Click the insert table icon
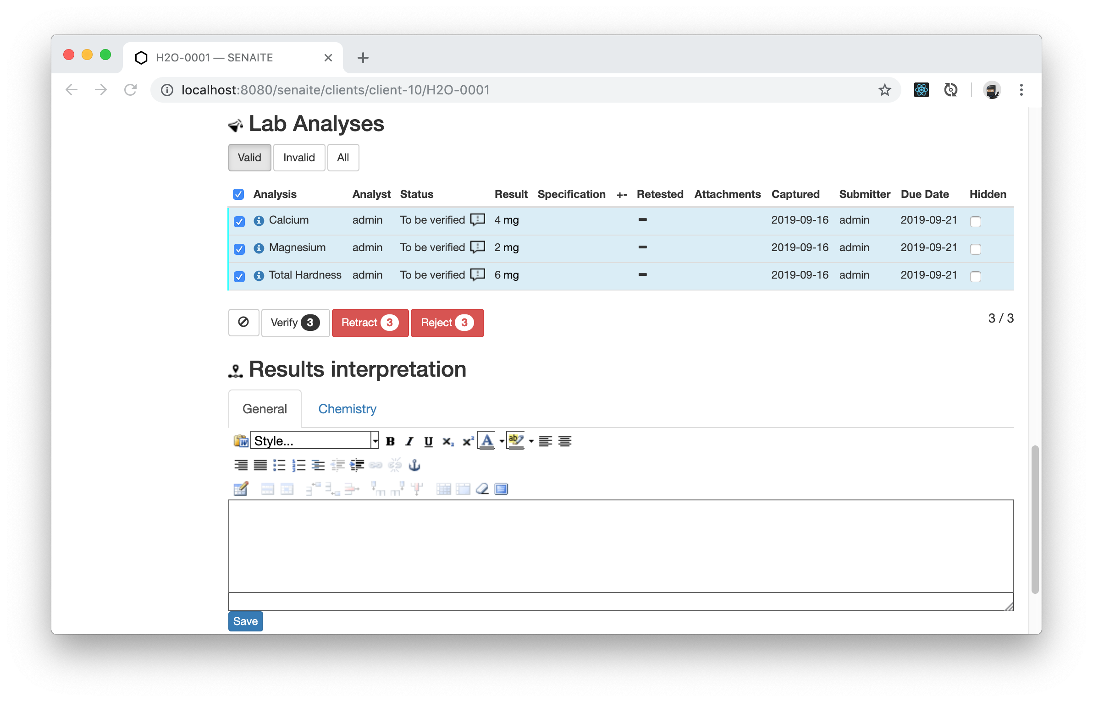 coord(241,489)
